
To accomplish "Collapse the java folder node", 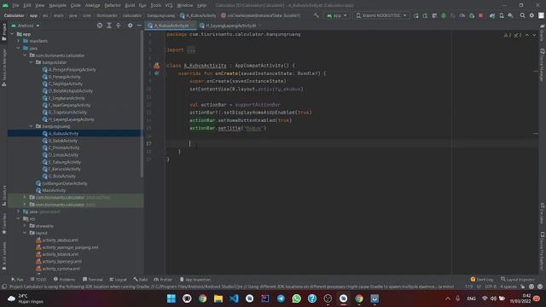I will point(19,48).
